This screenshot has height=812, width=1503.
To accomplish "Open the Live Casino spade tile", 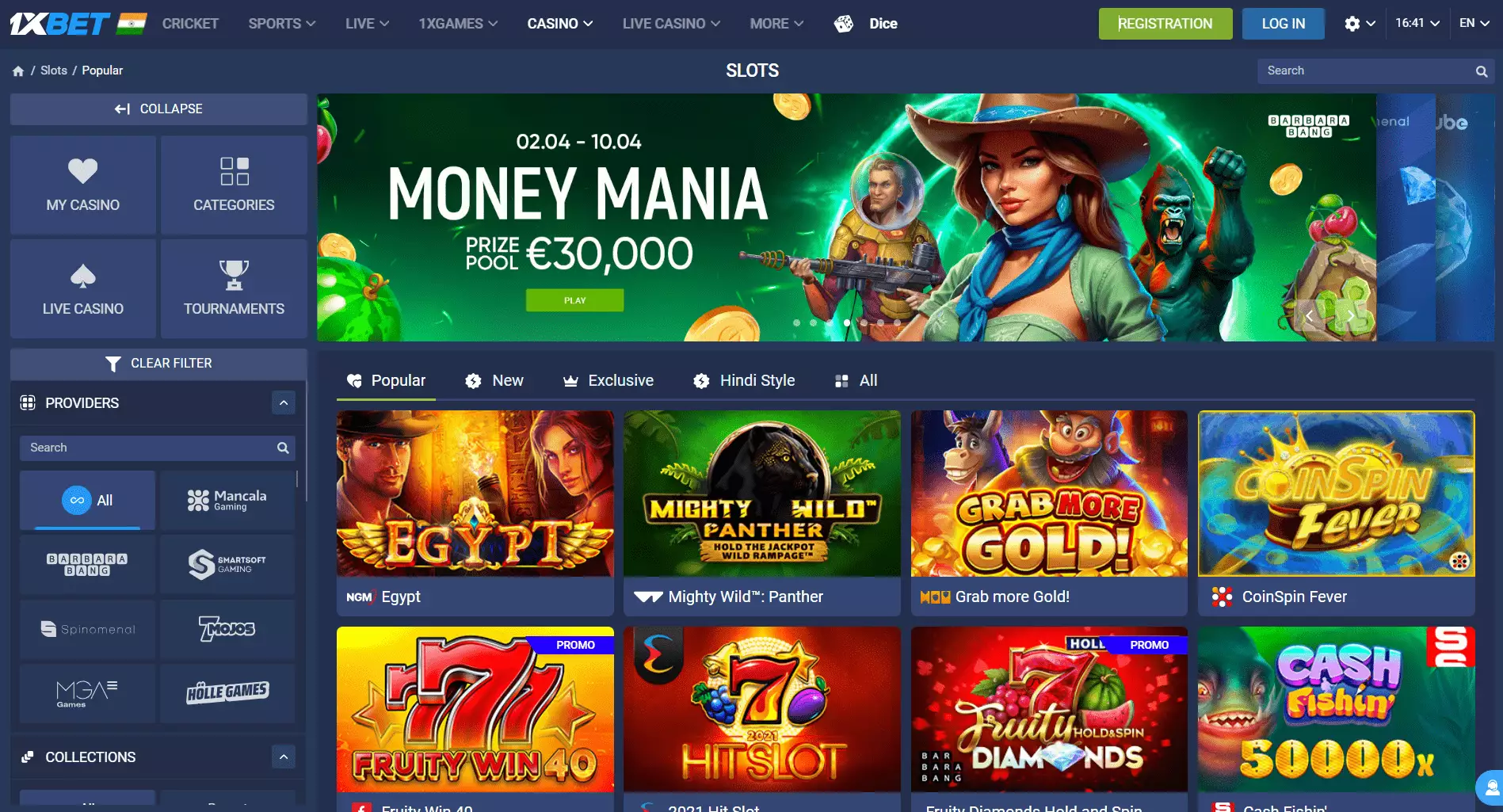I will point(83,288).
